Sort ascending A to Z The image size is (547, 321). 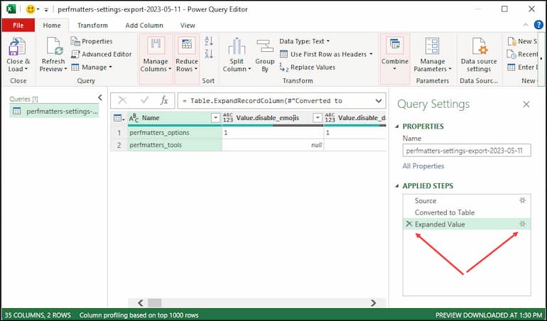tap(209, 40)
